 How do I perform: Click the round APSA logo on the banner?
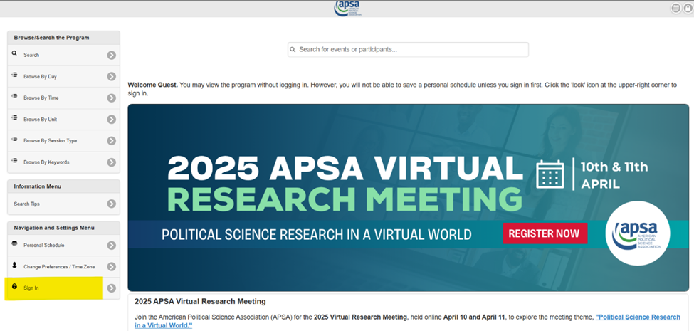click(x=637, y=233)
